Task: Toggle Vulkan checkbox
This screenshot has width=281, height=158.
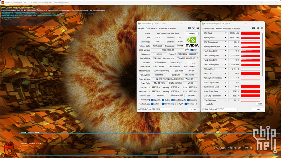Action: pyautogui.click(x=152, y=104)
